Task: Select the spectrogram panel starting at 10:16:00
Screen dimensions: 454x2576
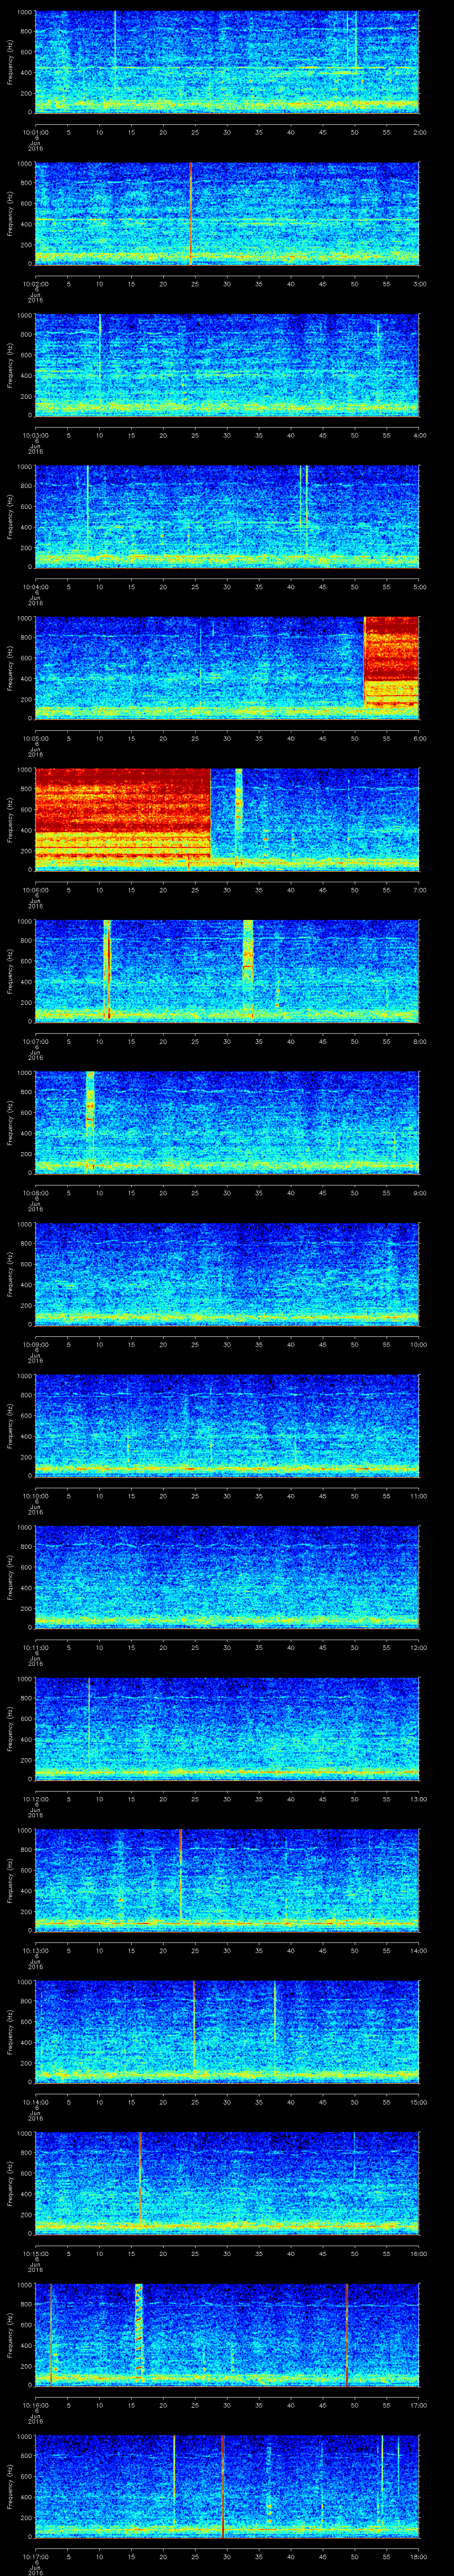Action: click(227, 2335)
